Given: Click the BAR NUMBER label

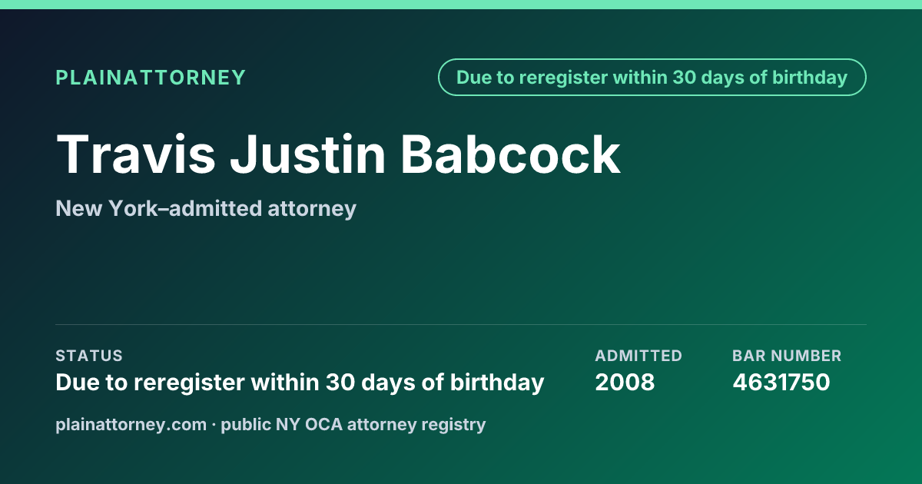Looking at the screenshot, I should [x=787, y=356].
